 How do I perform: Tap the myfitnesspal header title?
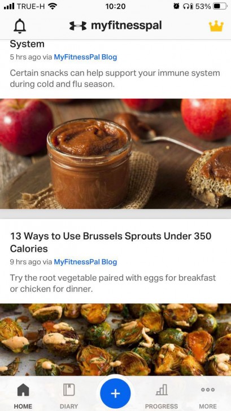point(126,26)
